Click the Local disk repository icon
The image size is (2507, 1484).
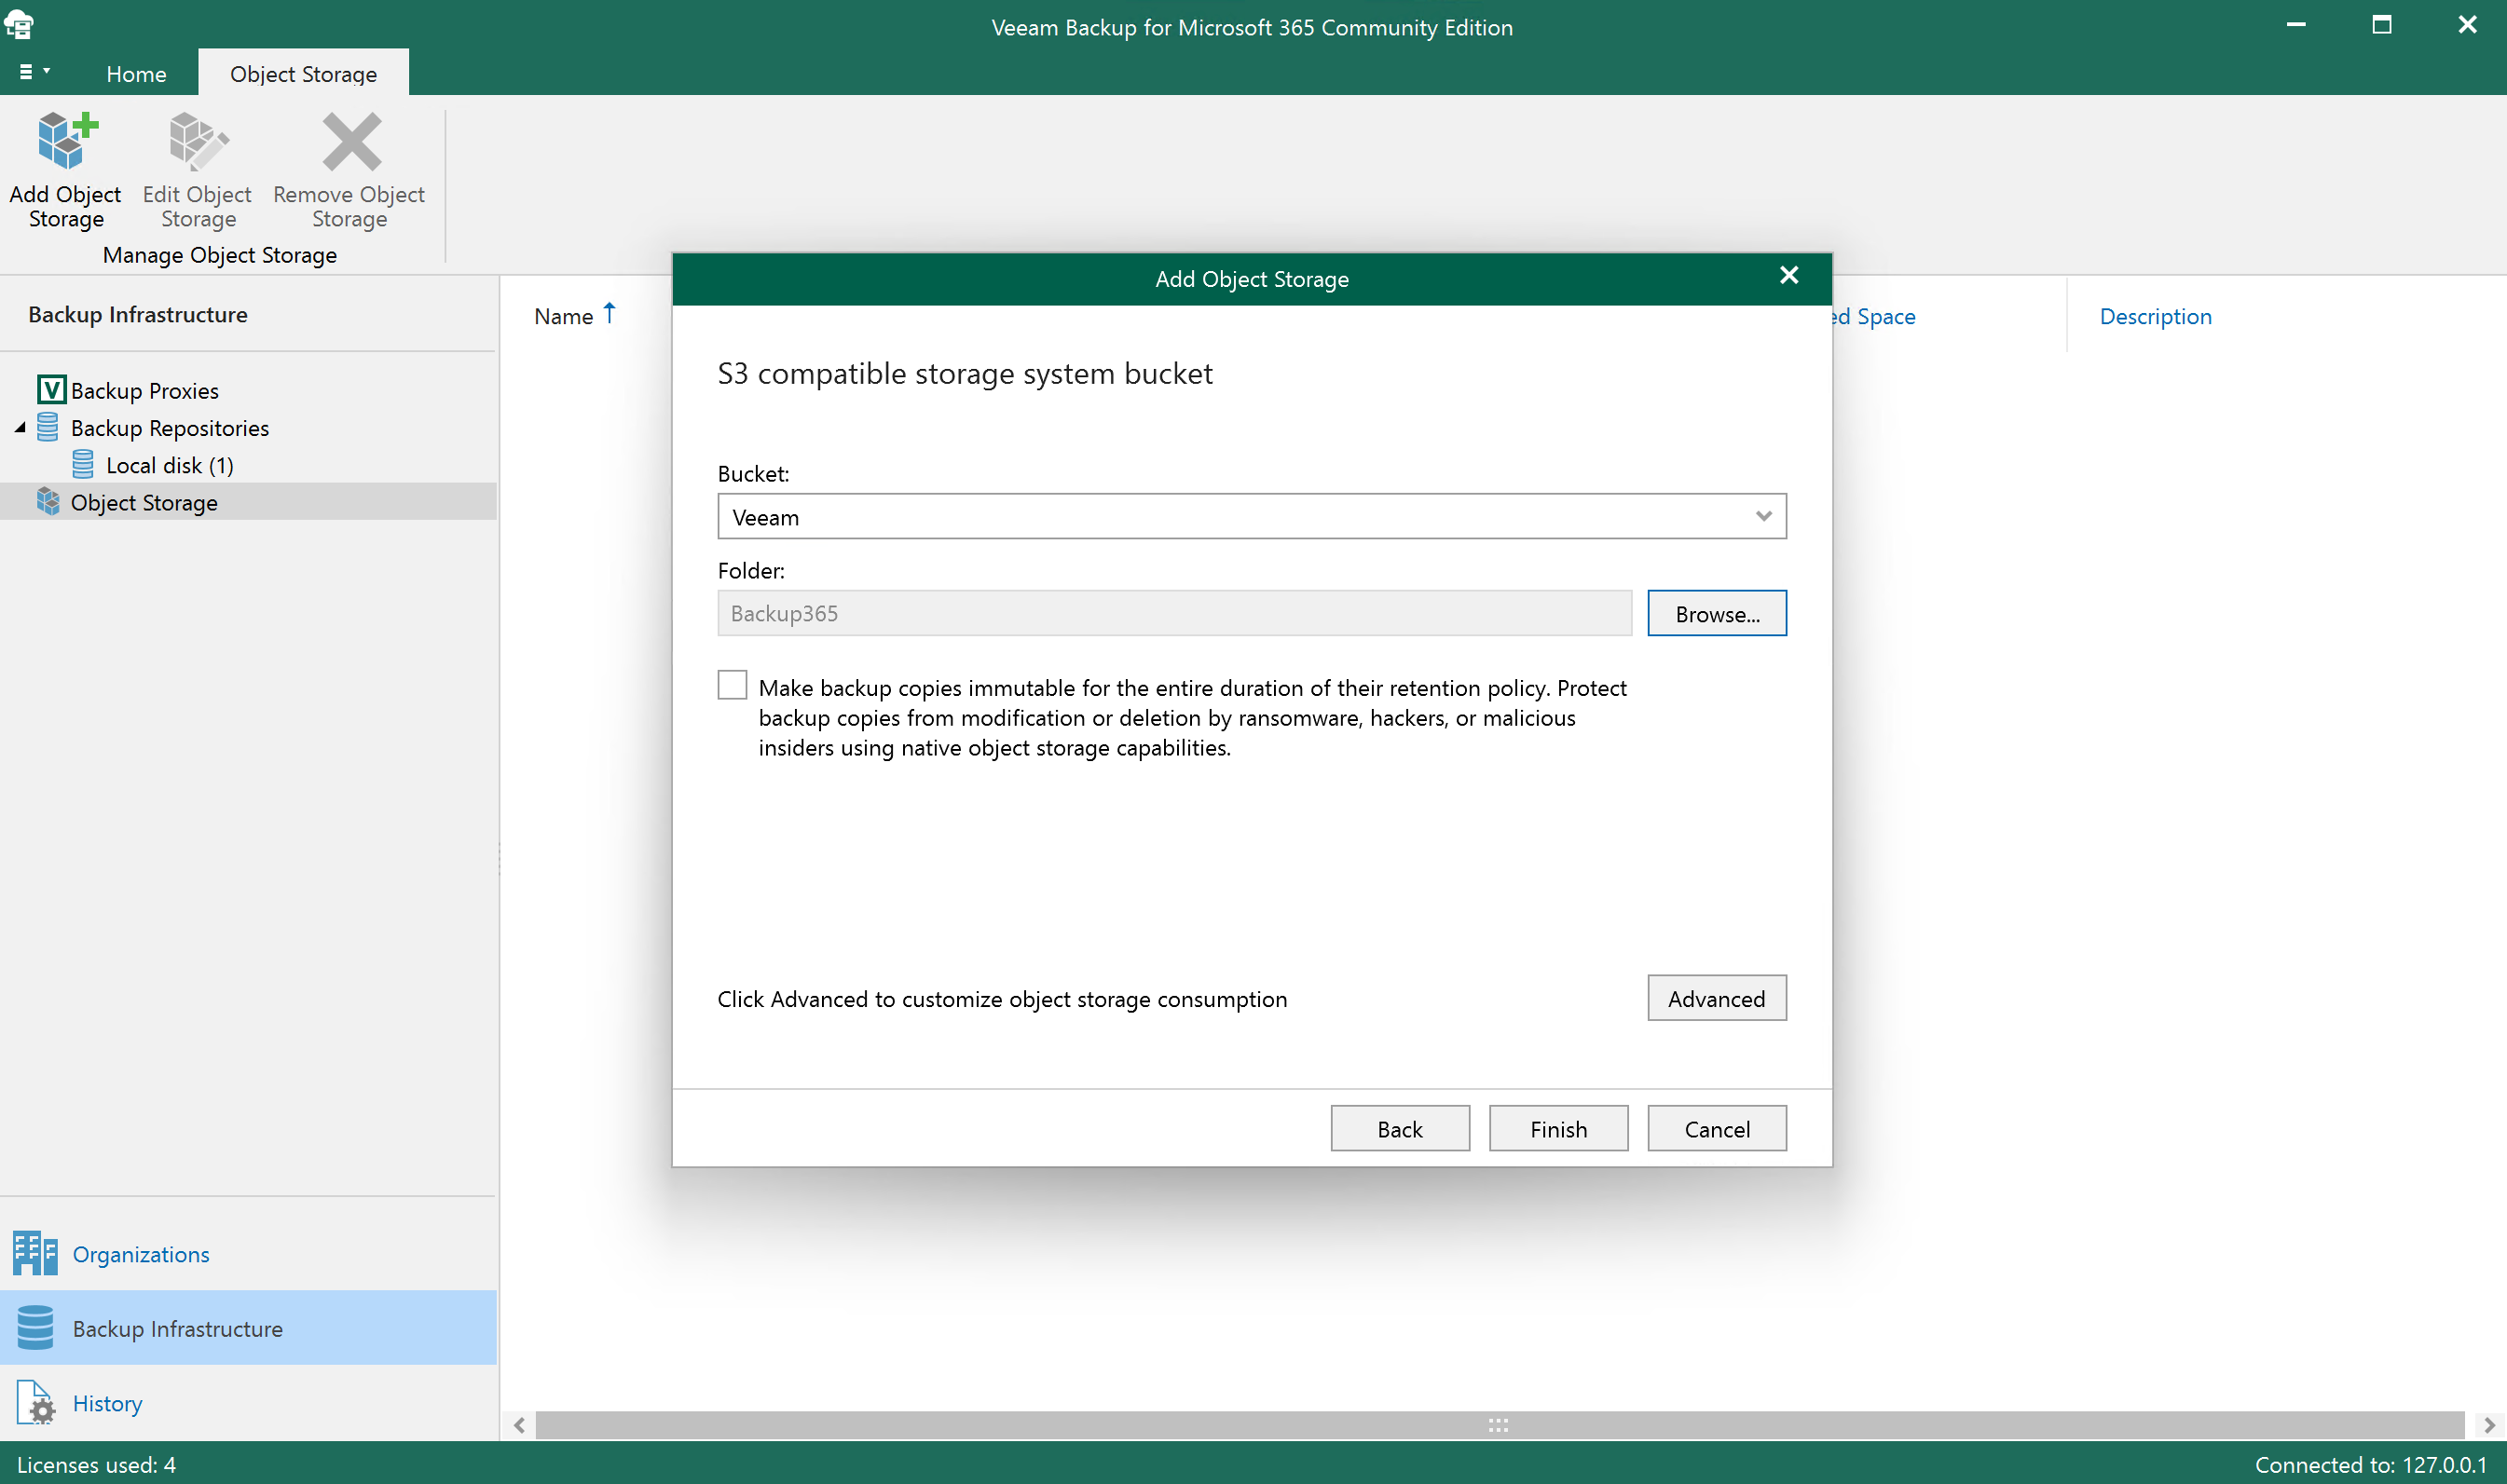tap(85, 464)
